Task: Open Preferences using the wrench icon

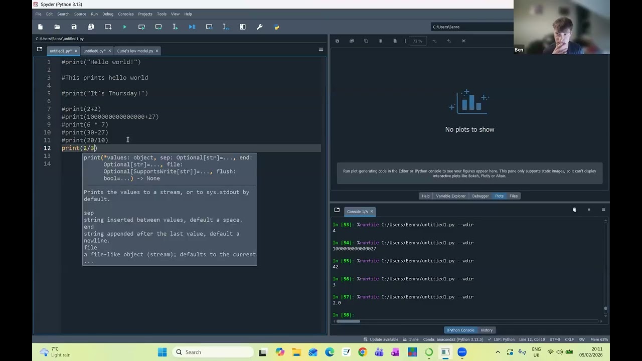Action: pos(259,27)
